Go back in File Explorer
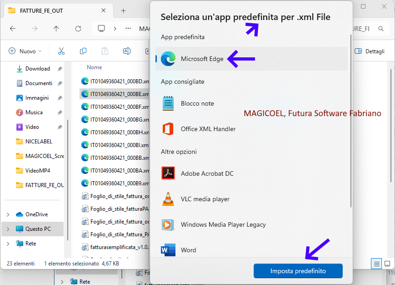Viewport: 395px width, 285px height. [x=13, y=29]
